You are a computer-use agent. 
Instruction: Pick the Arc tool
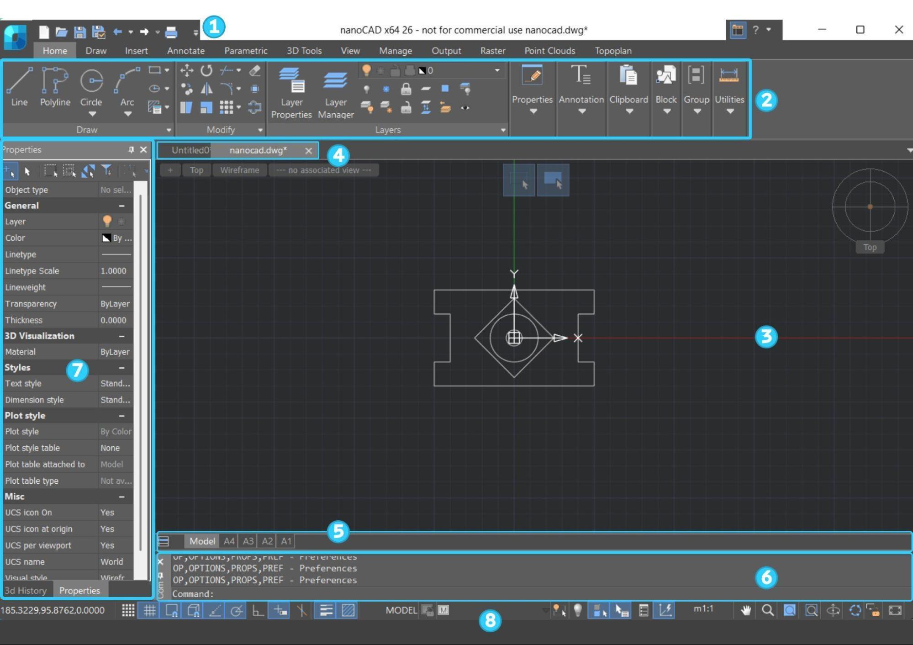click(127, 86)
